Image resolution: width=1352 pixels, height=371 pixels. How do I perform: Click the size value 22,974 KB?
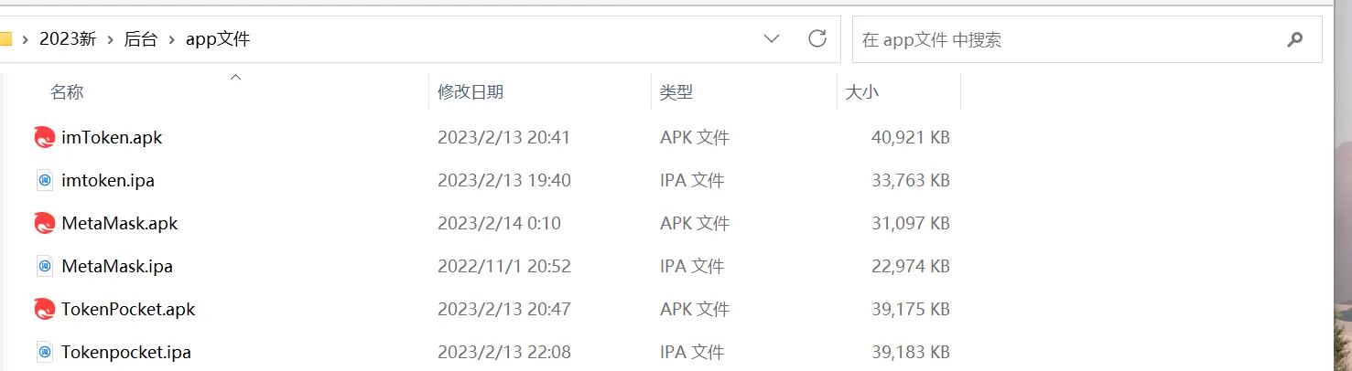pyautogui.click(x=911, y=267)
